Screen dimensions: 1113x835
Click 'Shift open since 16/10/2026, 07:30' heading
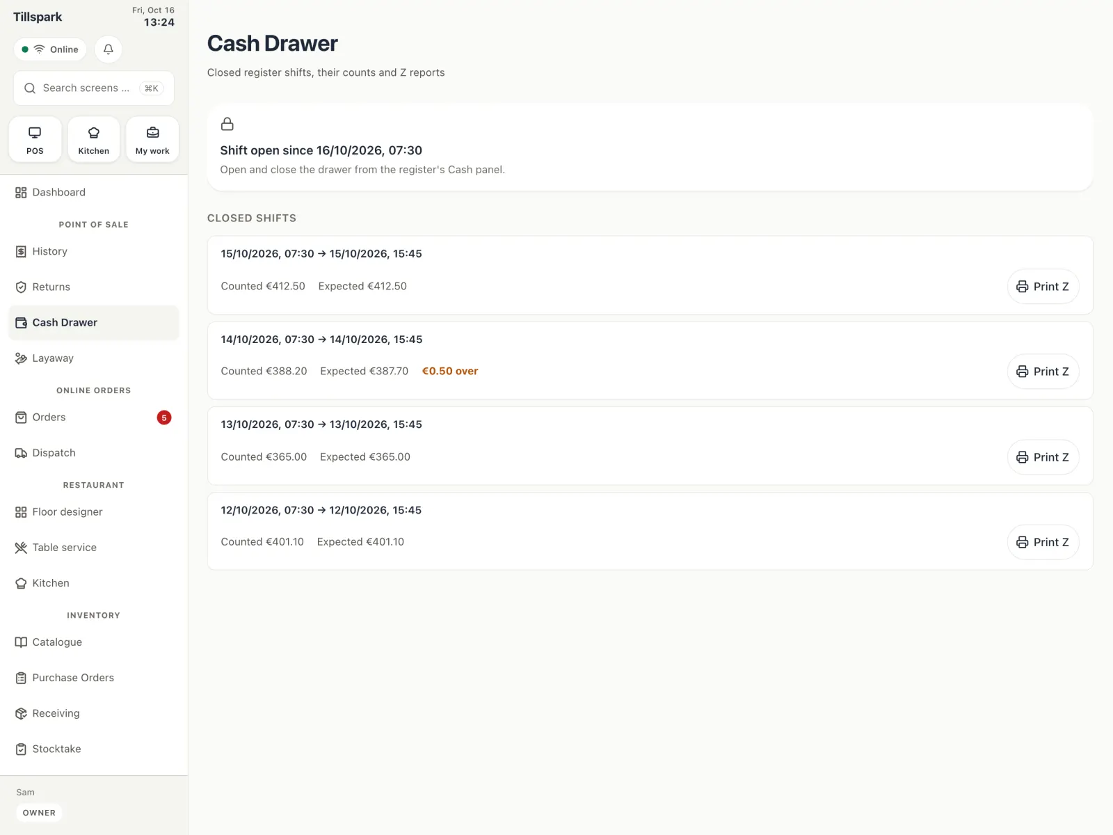(x=321, y=150)
